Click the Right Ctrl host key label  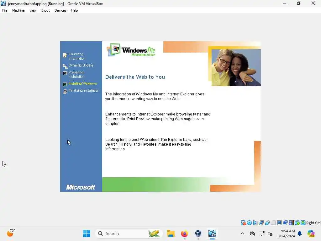pyautogui.click(x=313, y=223)
